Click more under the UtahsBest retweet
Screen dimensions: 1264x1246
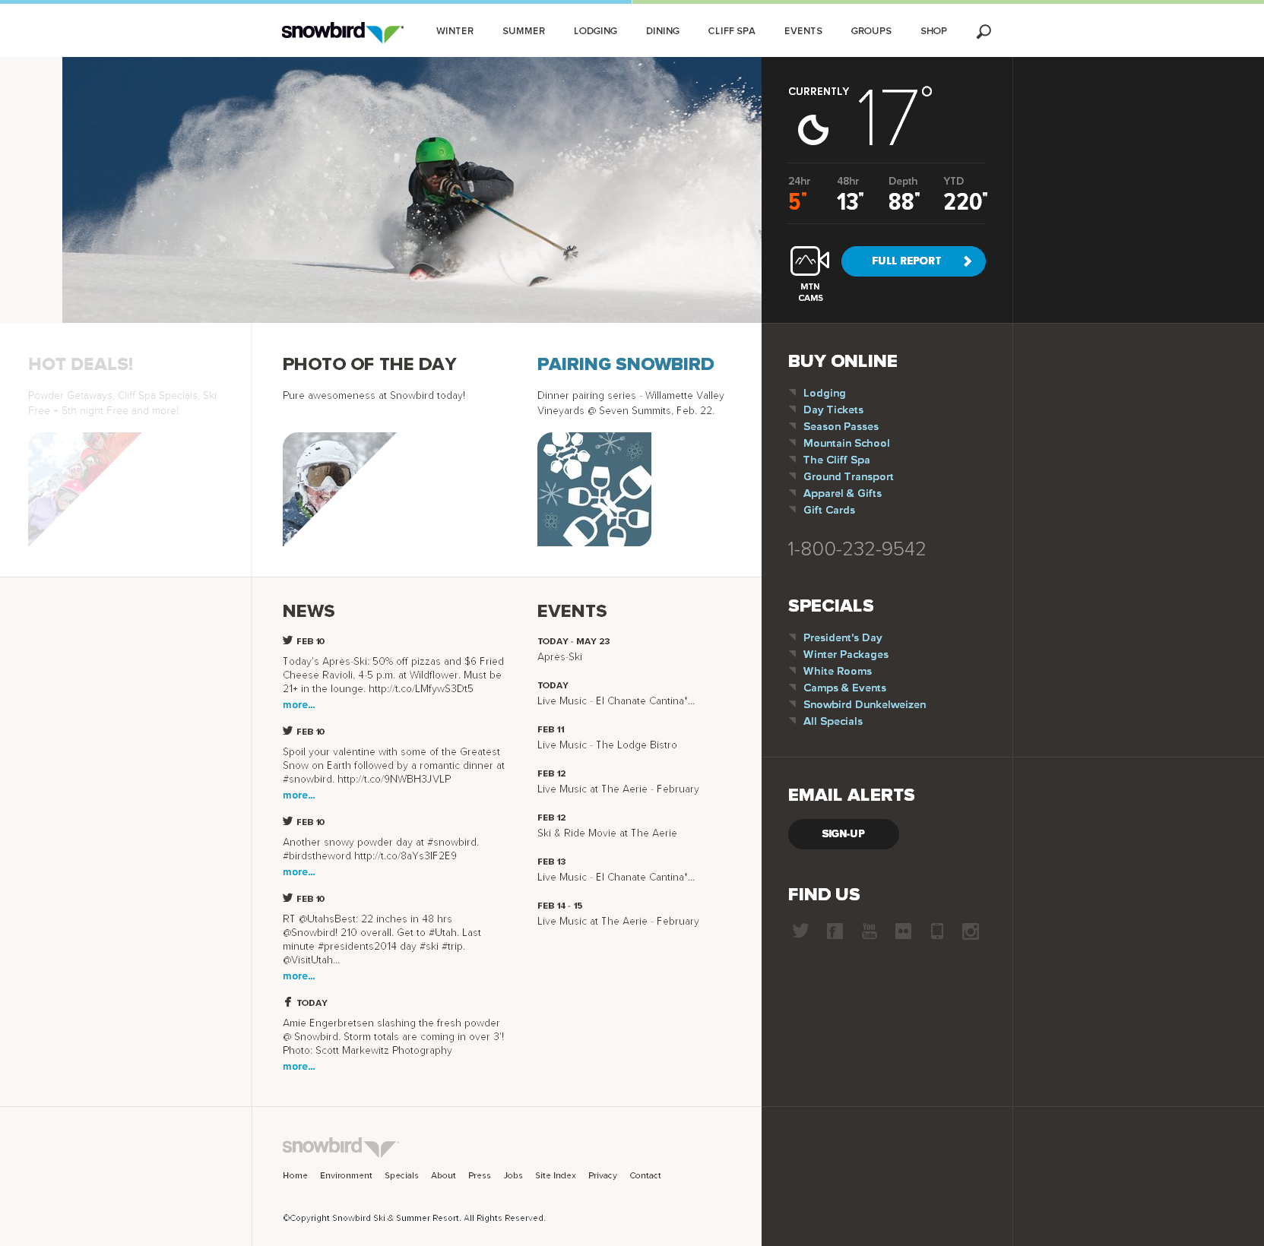299,976
